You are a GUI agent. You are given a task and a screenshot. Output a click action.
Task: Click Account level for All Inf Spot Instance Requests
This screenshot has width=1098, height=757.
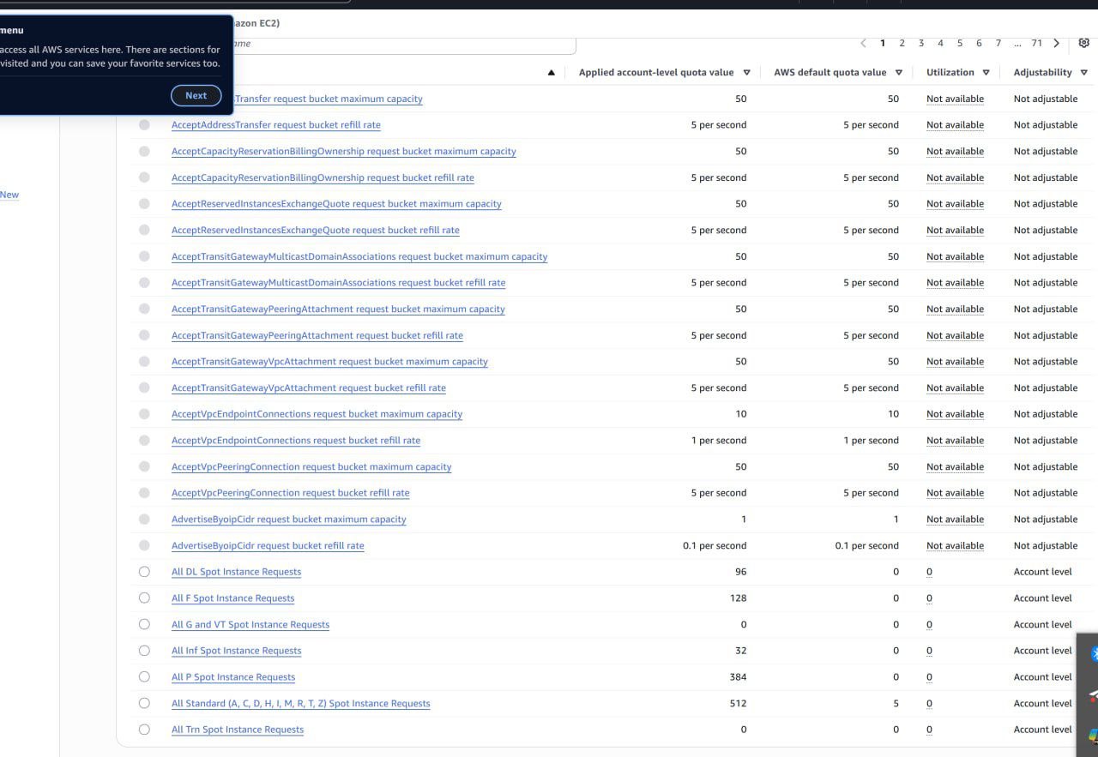pos(1043,651)
